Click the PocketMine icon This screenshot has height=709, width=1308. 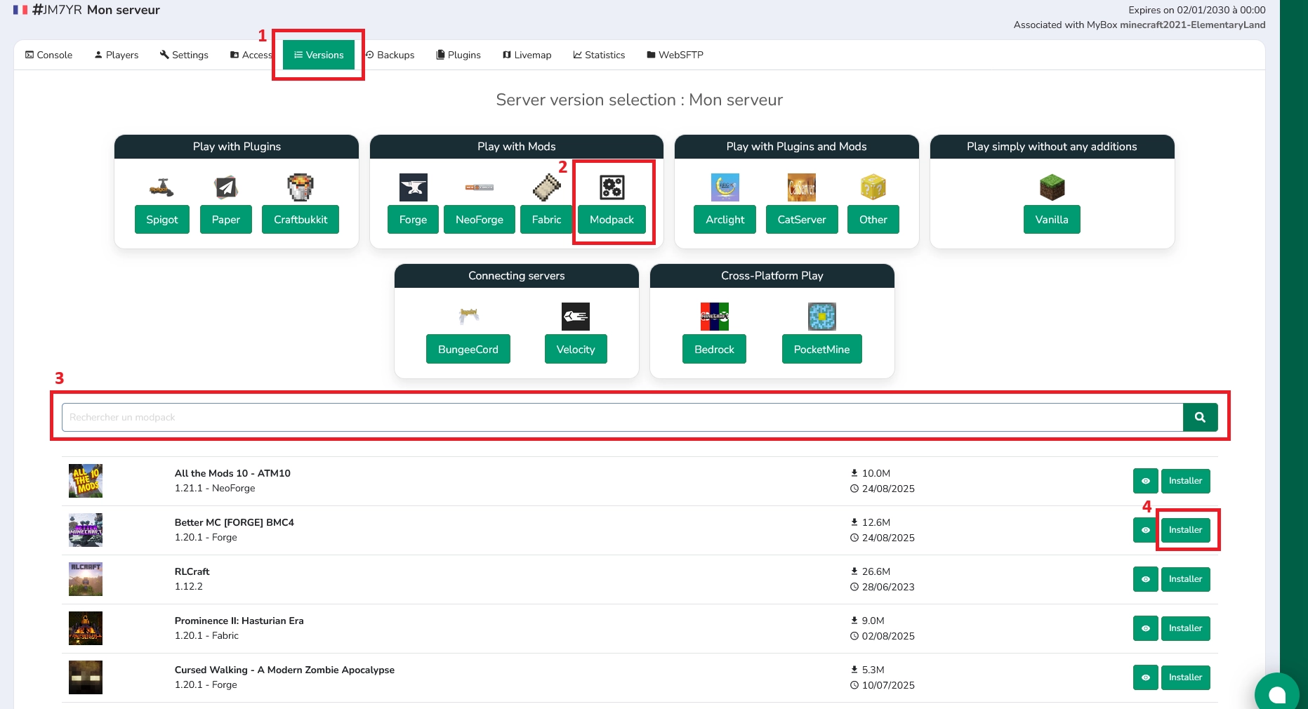pyautogui.click(x=822, y=317)
